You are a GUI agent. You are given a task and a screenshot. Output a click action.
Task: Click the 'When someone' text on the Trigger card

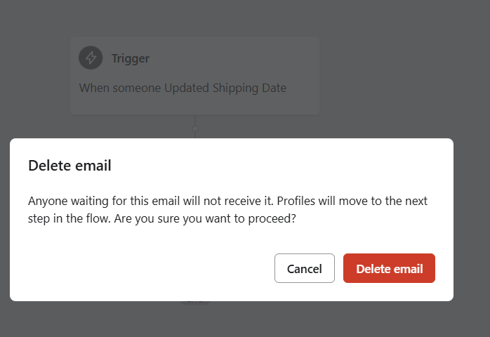click(120, 88)
